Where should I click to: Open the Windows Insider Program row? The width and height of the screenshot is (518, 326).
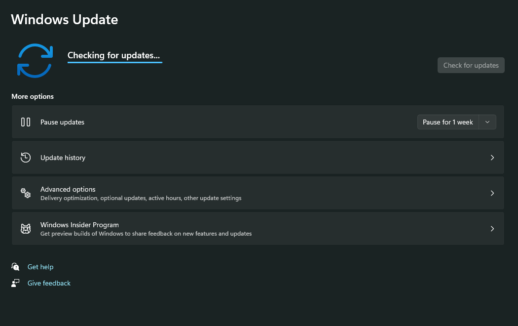coord(258,229)
